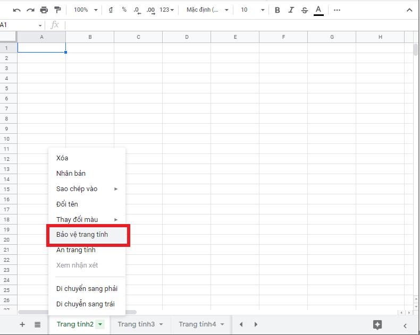Toggle bold formatting
Viewport: 420px width, 335px height.
[277, 10]
